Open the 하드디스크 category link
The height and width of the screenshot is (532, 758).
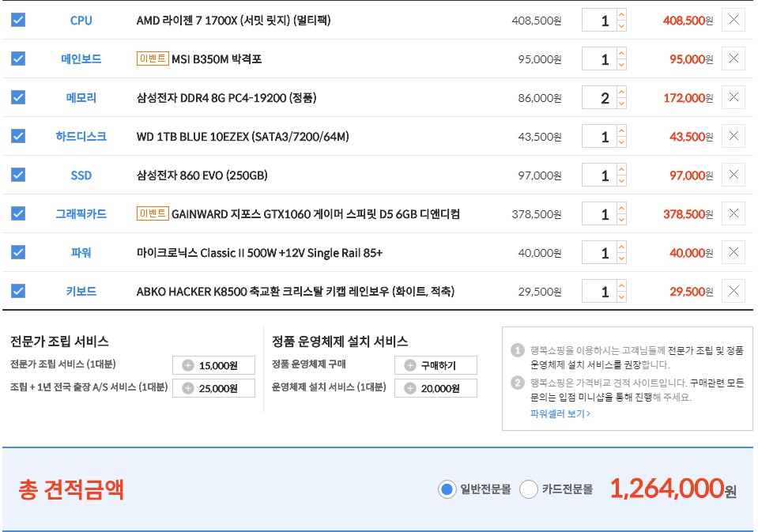[81, 137]
